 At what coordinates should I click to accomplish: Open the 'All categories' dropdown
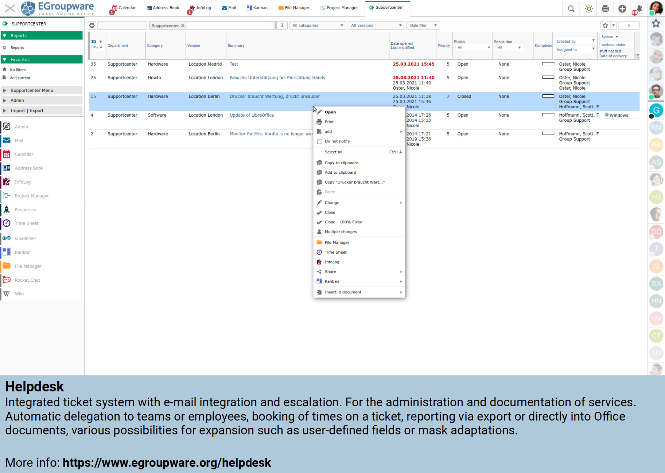click(x=317, y=26)
